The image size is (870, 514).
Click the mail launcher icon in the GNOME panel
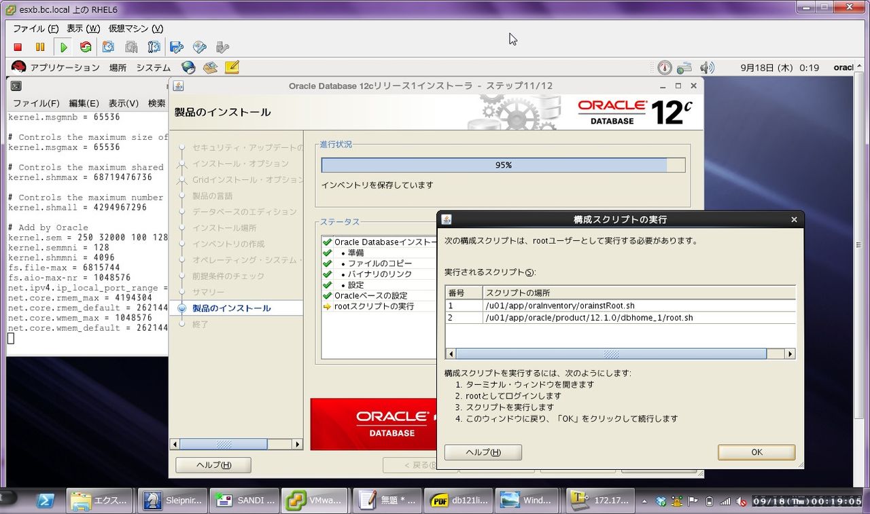(x=210, y=67)
